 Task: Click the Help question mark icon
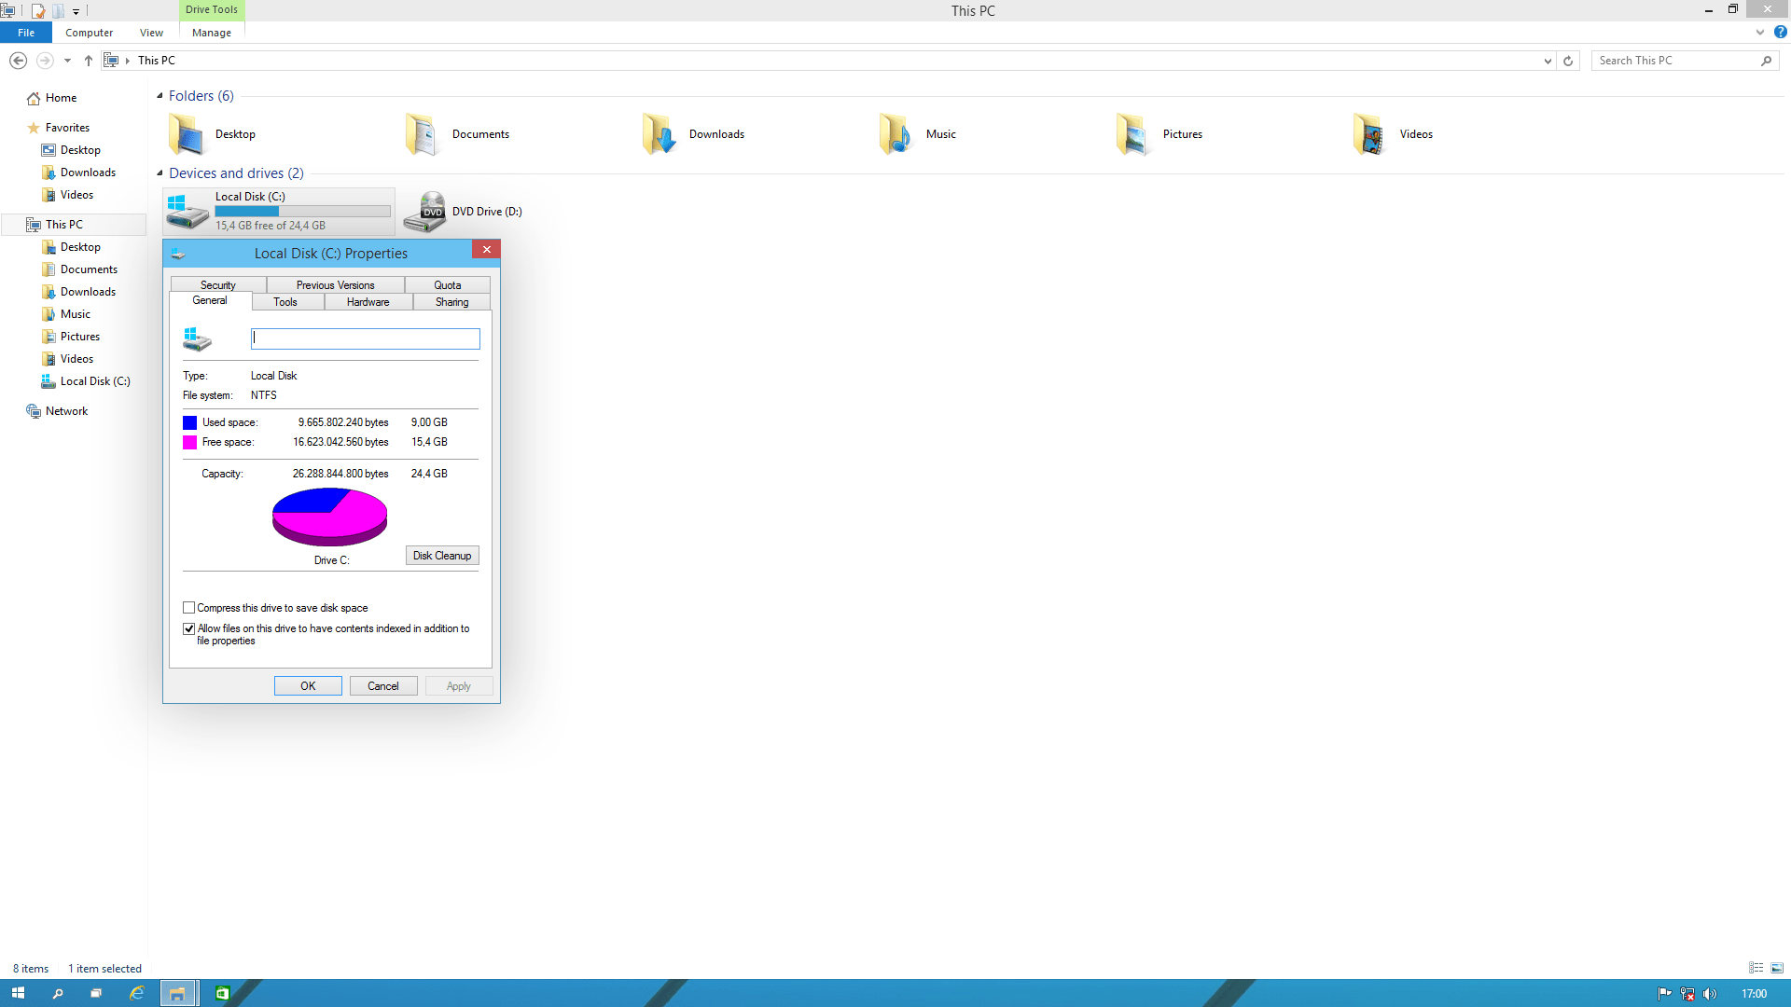pos(1780,33)
